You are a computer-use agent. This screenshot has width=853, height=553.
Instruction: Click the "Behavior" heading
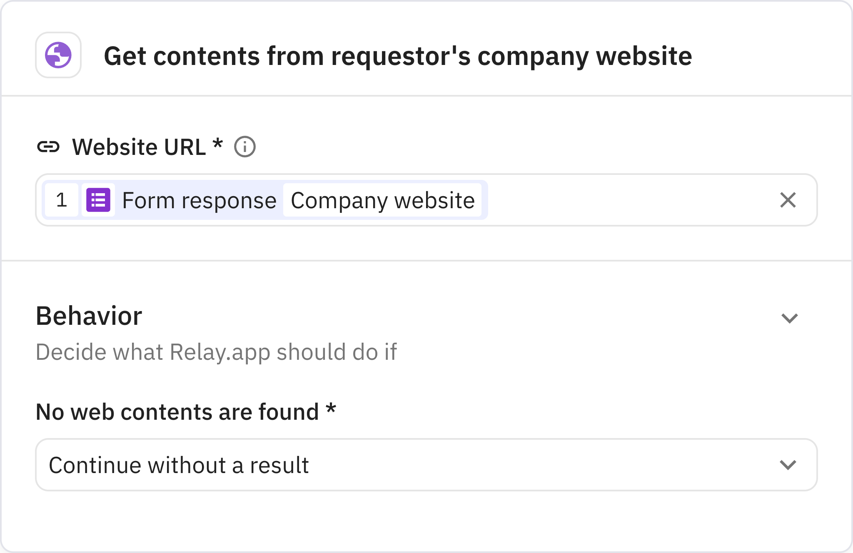[x=89, y=316]
